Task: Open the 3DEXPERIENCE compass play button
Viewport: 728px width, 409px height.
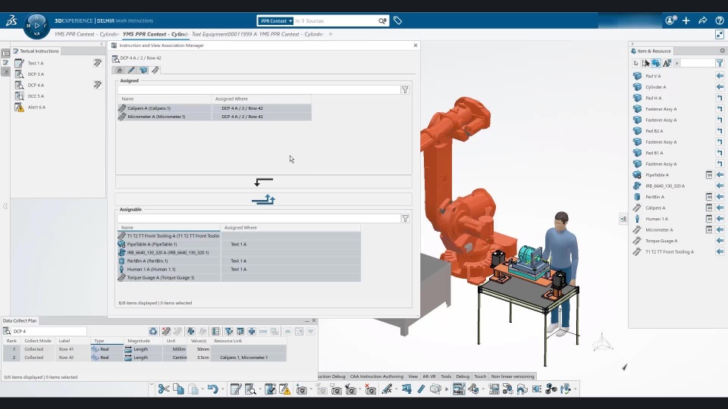Action: [x=36, y=26]
